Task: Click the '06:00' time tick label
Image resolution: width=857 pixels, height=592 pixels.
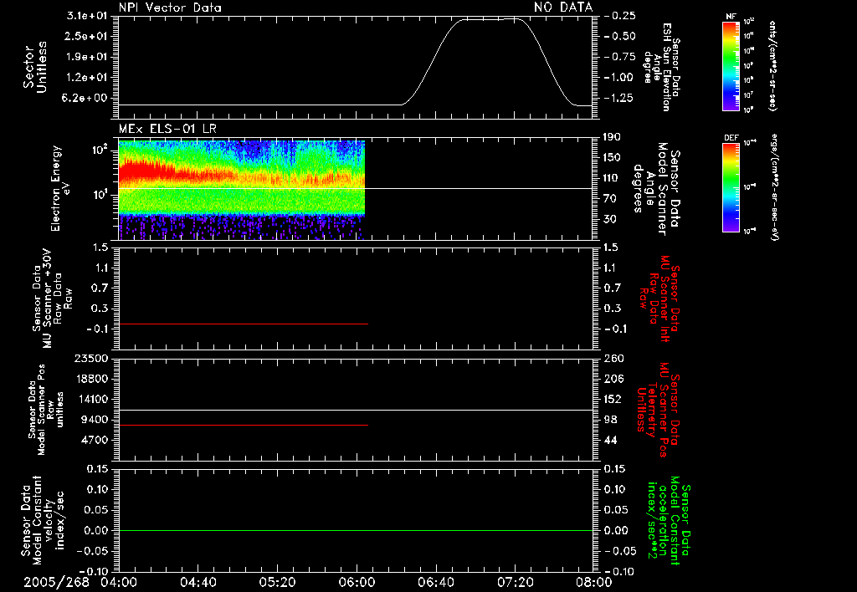Action: pos(357,582)
